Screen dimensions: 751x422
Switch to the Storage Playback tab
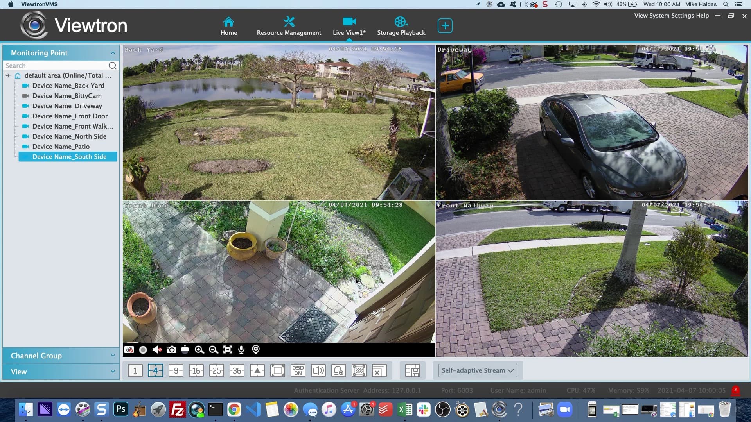coord(401,26)
